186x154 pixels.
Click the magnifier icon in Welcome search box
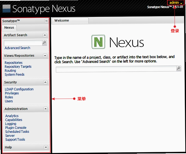[x=179, y=68]
